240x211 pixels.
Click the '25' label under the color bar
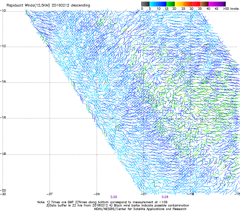coord(183,9)
